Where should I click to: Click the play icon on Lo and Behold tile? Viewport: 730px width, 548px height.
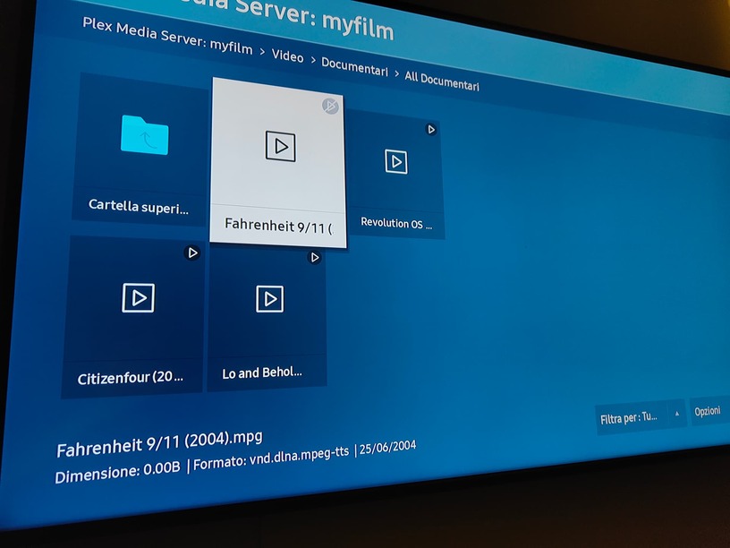[269, 299]
